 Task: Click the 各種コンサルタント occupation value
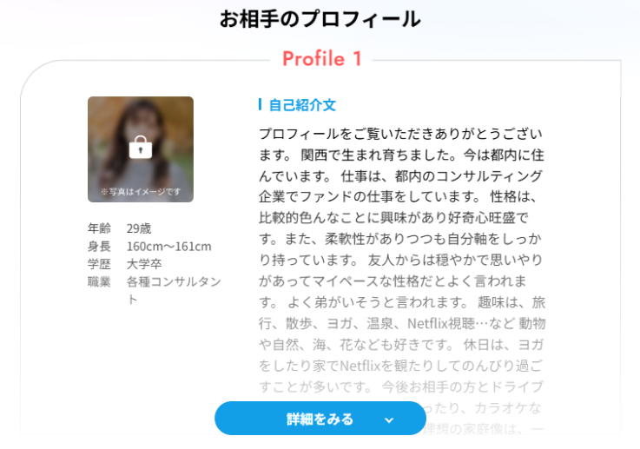(174, 290)
